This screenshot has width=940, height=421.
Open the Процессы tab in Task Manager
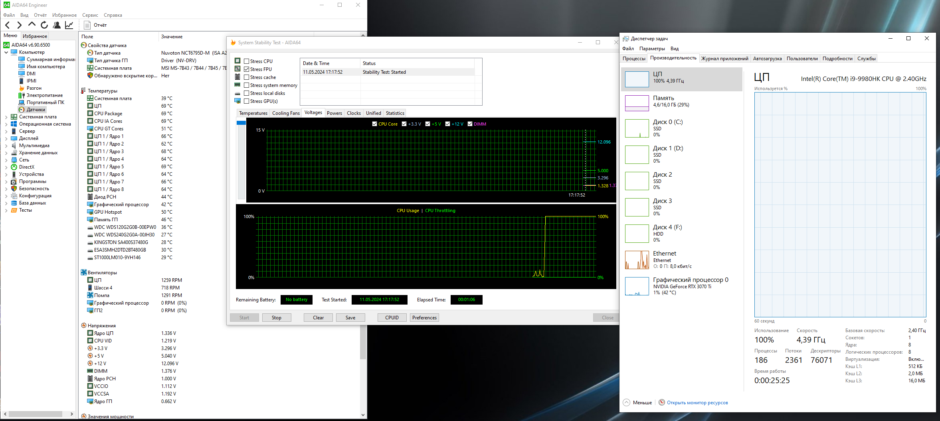click(634, 59)
